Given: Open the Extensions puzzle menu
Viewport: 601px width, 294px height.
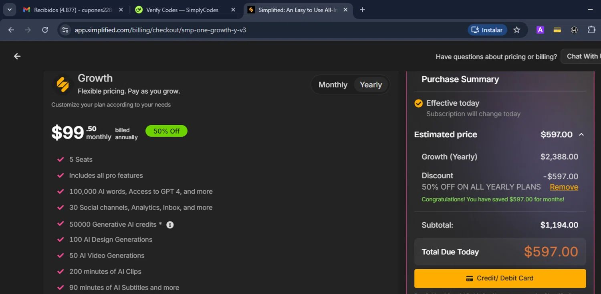Looking at the screenshot, I should [591, 30].
